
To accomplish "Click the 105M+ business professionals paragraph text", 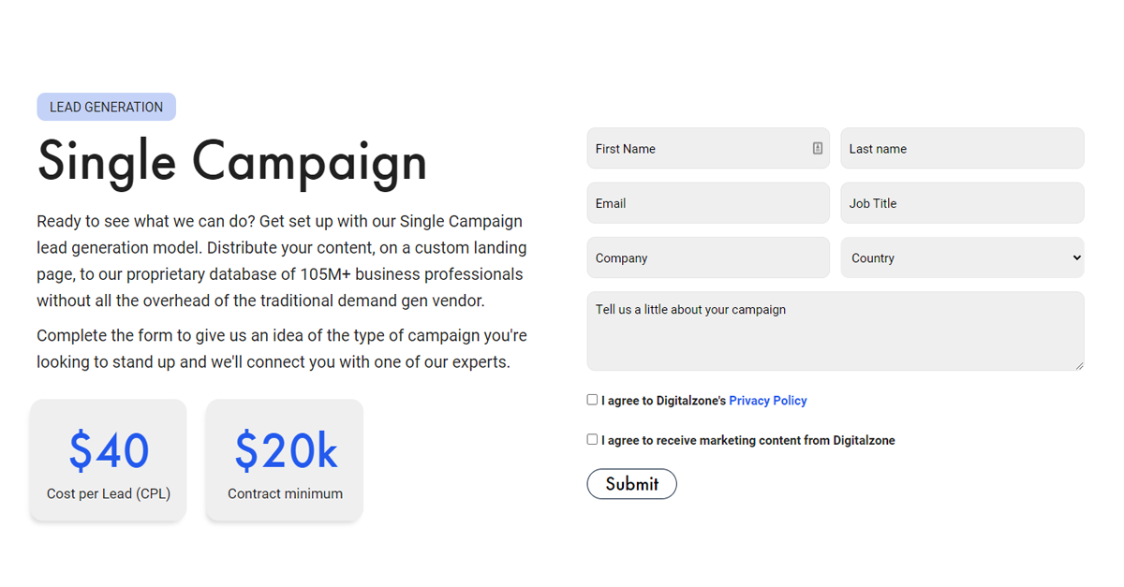I will click(x=279, y=273).
